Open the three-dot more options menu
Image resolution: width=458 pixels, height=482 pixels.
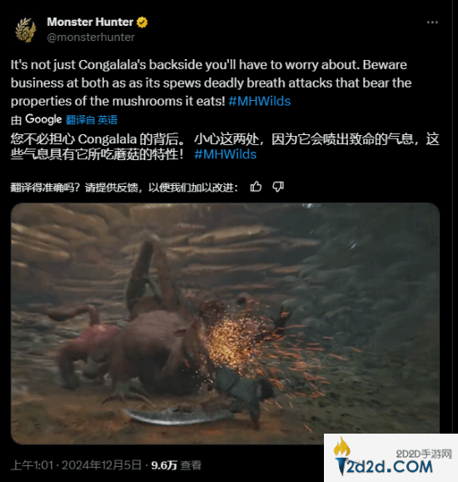(432, 23)
